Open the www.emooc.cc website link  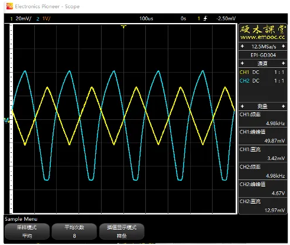(263, 37)
